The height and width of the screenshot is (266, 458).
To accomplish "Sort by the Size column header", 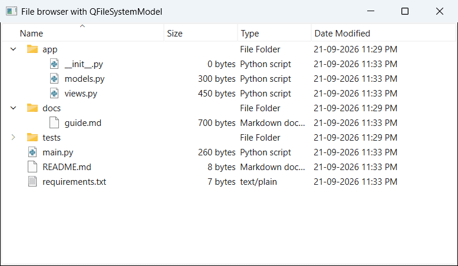I will coord(200,33).
